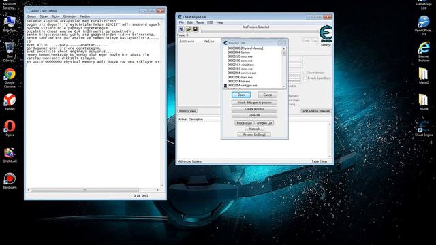Open the OYUNLAR desktop icon
The image size is (436, 245).
(x=10, y=155)
